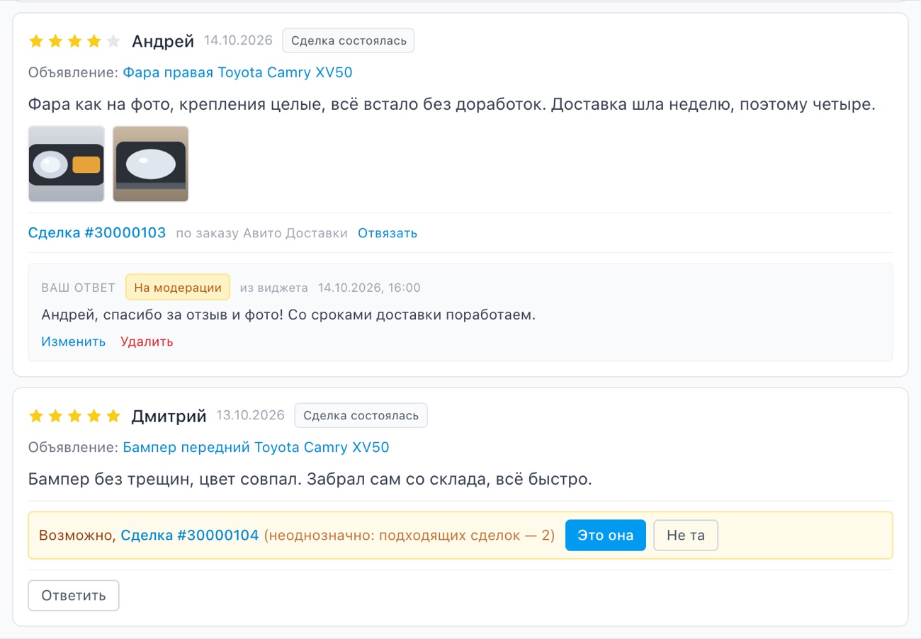Open listing 'Фара правая Toyota Camry XV50'
921x639 pixels.
pos(237,72)
